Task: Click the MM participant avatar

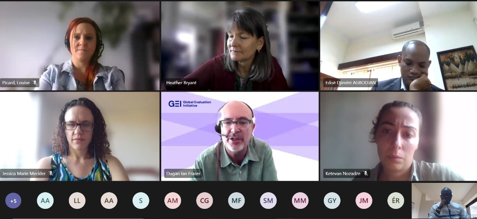Action: tap(300, 200)
